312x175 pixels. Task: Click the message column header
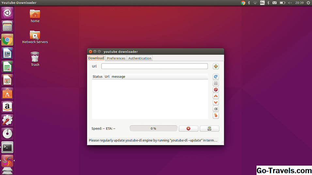tap(118, 77)
